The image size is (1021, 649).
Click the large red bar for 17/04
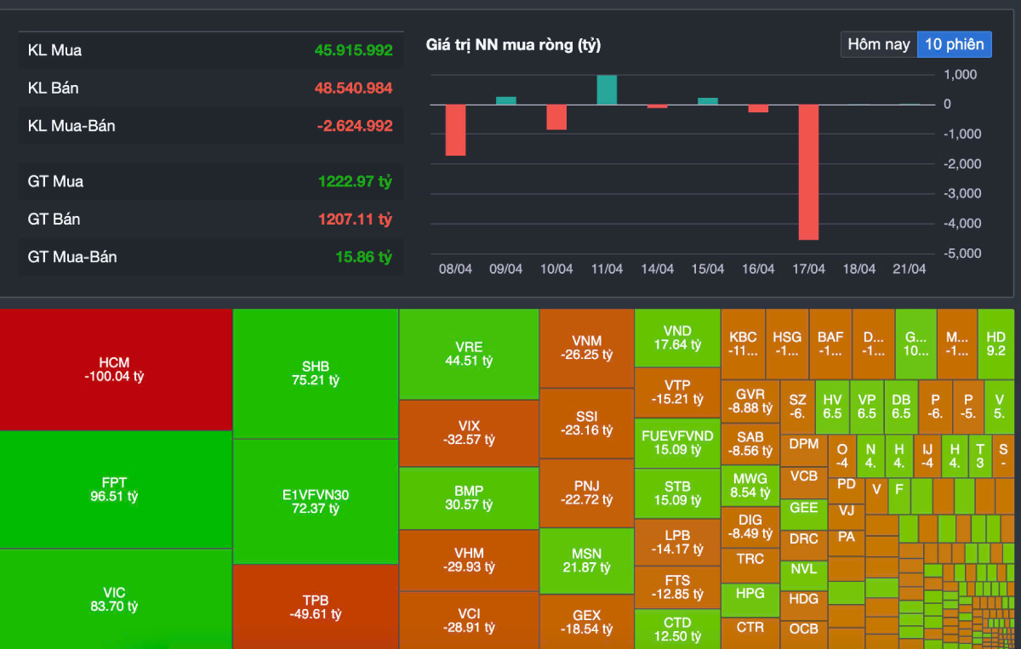tap(808, 172)
